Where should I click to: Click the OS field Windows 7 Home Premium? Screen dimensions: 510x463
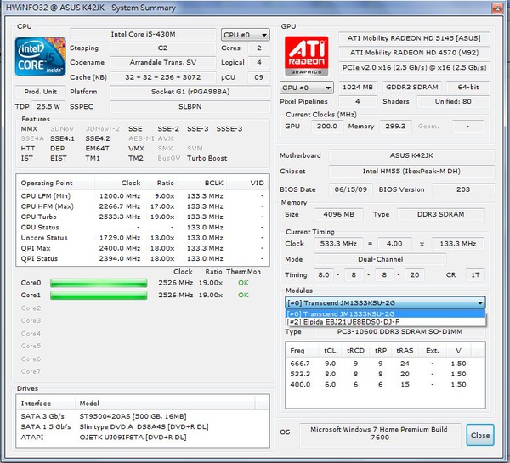[x=380, y=433]
